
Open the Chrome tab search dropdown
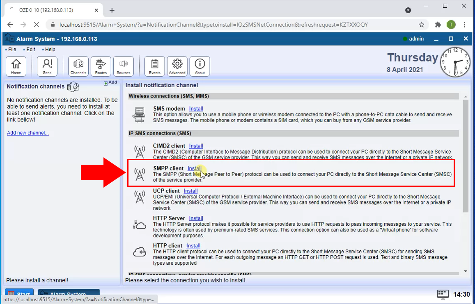point(408,10)
